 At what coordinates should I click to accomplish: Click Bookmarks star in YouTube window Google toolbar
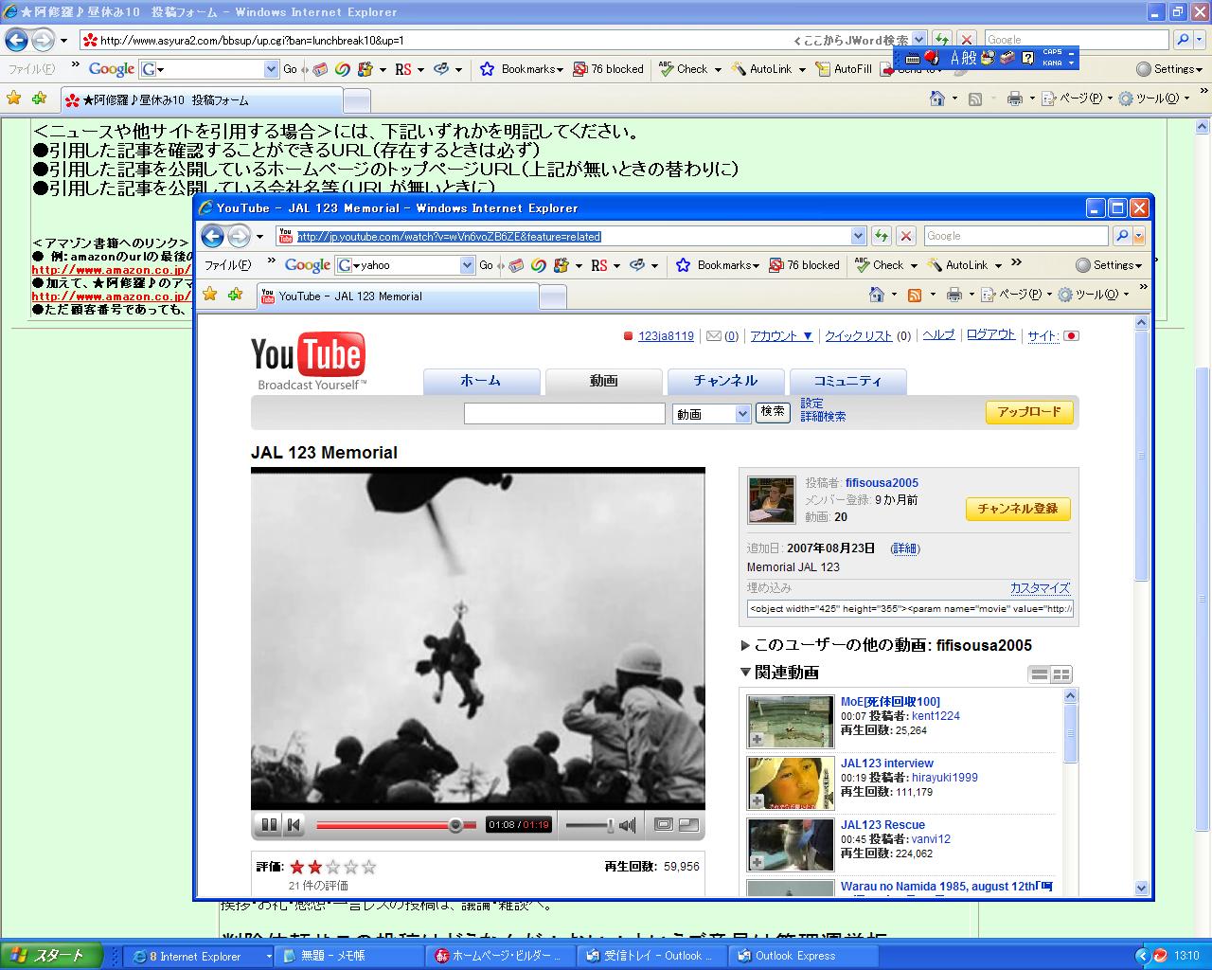point(683,265)
